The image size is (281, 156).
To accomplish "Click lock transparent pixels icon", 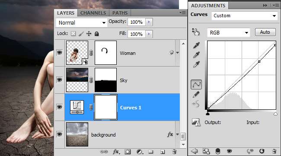I will (73, 34).
